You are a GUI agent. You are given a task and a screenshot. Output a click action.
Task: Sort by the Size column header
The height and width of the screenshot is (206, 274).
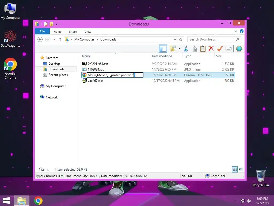point(219,56)
